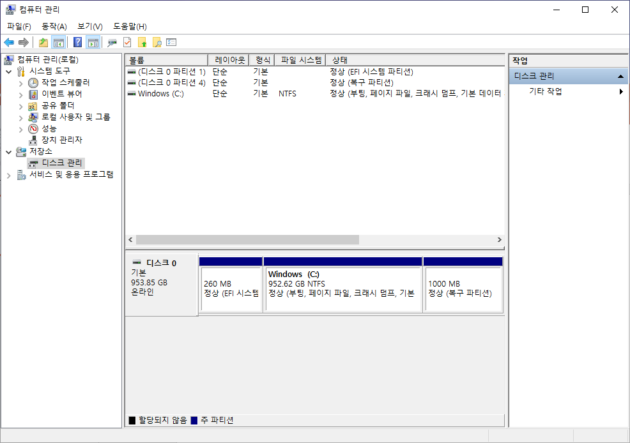Click the 성능 icon in tree
Viewport: 630px width, 443px height.
pyautogui.click(x=33, y=129)
